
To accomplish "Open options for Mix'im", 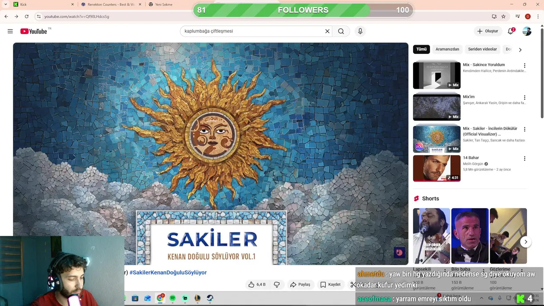I will pos(524,97).
